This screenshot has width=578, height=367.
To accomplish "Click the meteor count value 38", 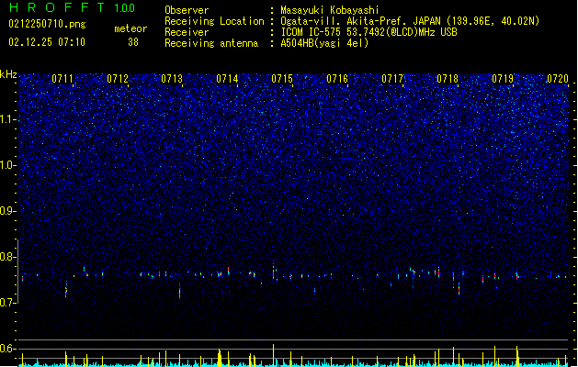I will click(133, 42).
